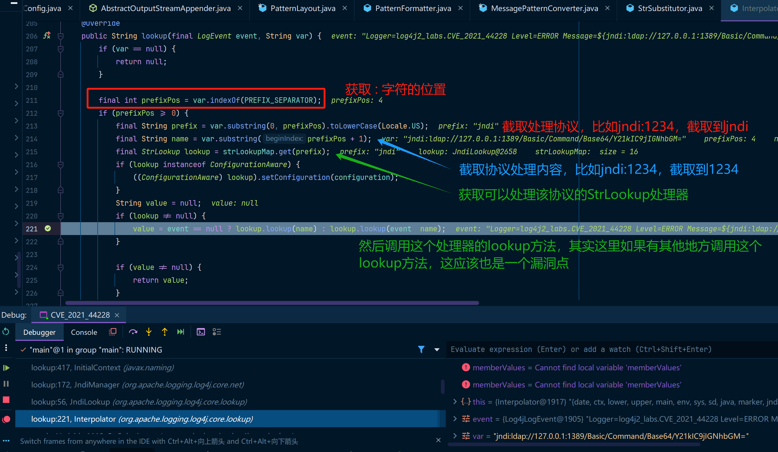The width and height of the screenshot is (778, 452).
Task: Open the View Breakpoints icon
Action: click(x=6, y=419)
